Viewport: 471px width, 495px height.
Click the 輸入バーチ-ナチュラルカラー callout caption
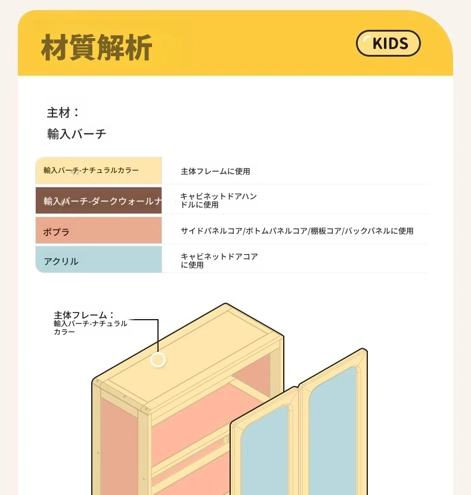click(x=90, y=327)
